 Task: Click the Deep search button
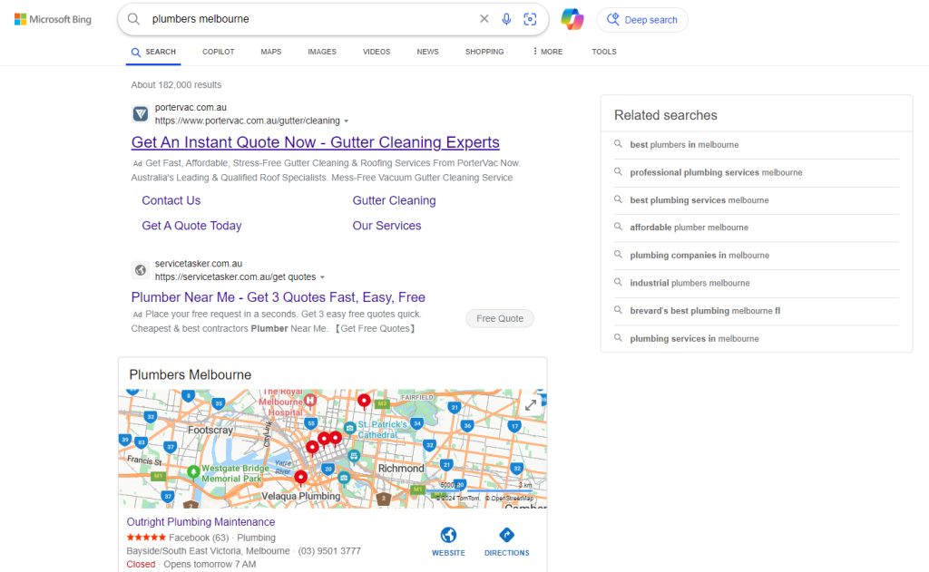tap(642, 20)
